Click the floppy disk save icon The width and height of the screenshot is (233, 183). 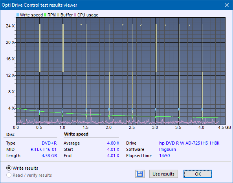click(140, 174)
